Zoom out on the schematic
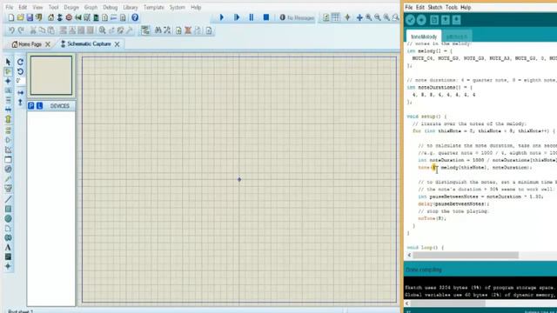Screen dimensions: 557x313 378,17
